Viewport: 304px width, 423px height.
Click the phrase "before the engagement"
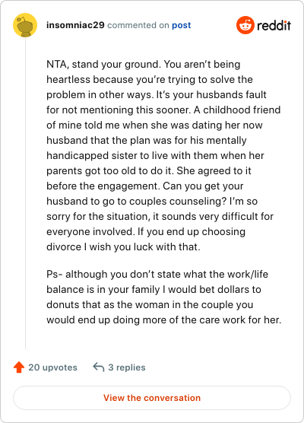tap(103, 186)
